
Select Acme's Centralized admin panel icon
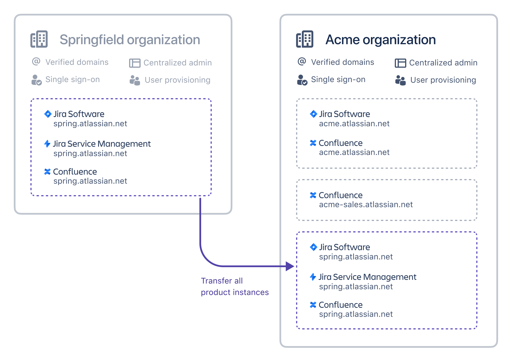[x=401, y=63]
